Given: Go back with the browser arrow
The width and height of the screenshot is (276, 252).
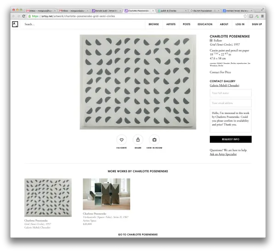Looking at the screenshot, I should pyautogui.click(x=13, y=16).
